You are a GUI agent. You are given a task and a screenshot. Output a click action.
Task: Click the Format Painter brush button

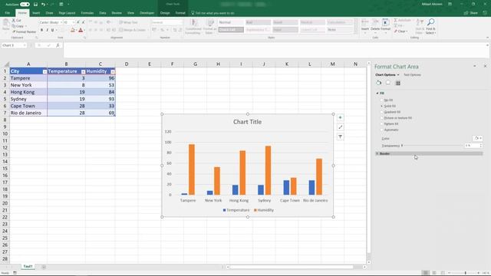(x=24, y=32)
